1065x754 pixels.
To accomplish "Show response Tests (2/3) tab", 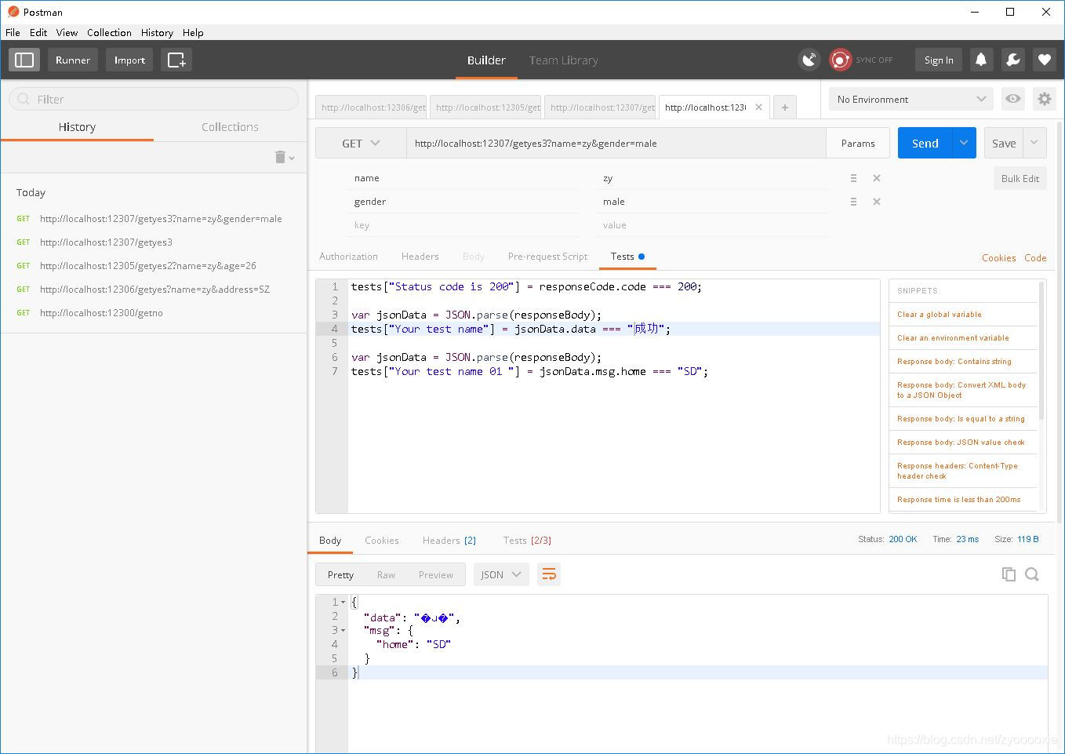I will point(527,540).
